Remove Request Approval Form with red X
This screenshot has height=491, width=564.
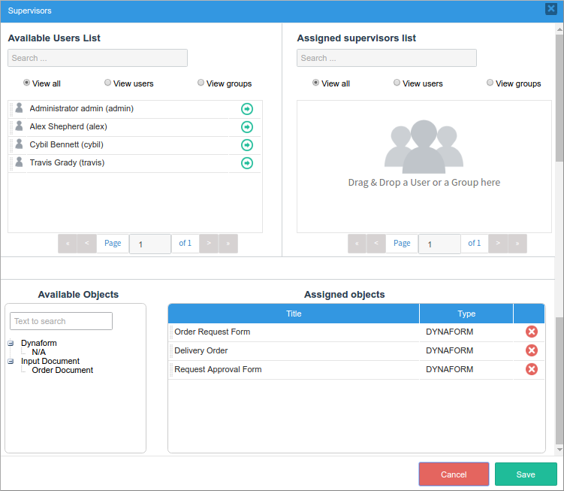click(531, 369)
